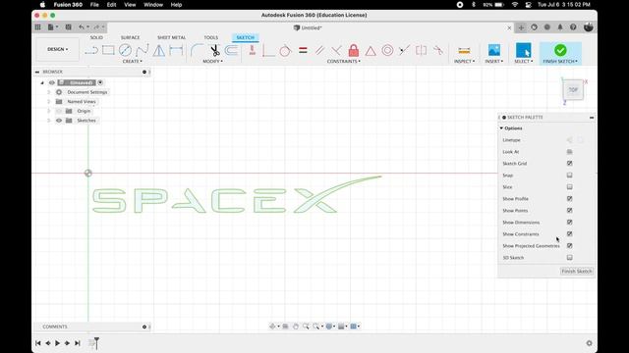Apply the Tangent constraint

tap(285, 51)
